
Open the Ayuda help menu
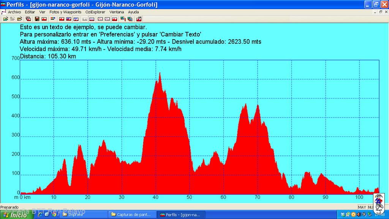133,12
